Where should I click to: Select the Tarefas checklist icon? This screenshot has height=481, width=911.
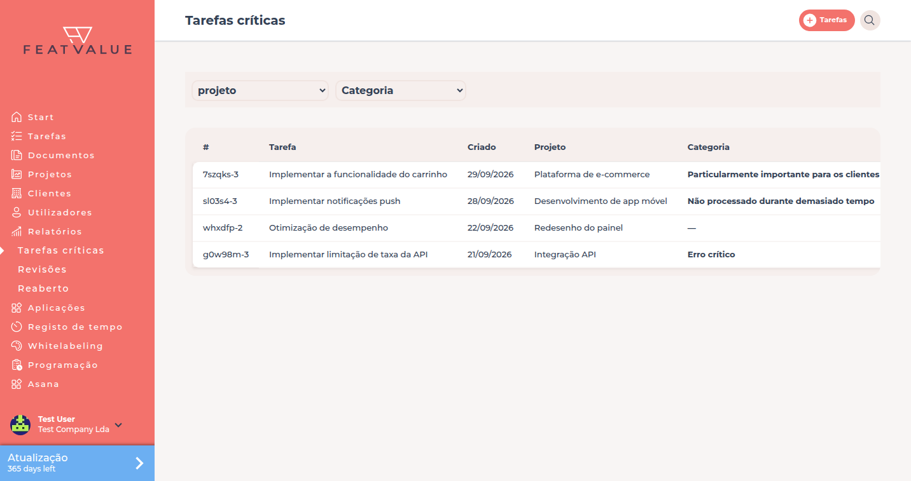click(x=17, y=136)
